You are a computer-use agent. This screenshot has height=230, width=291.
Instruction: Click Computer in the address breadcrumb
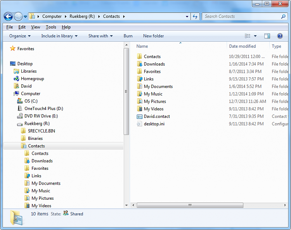[52, 16]
